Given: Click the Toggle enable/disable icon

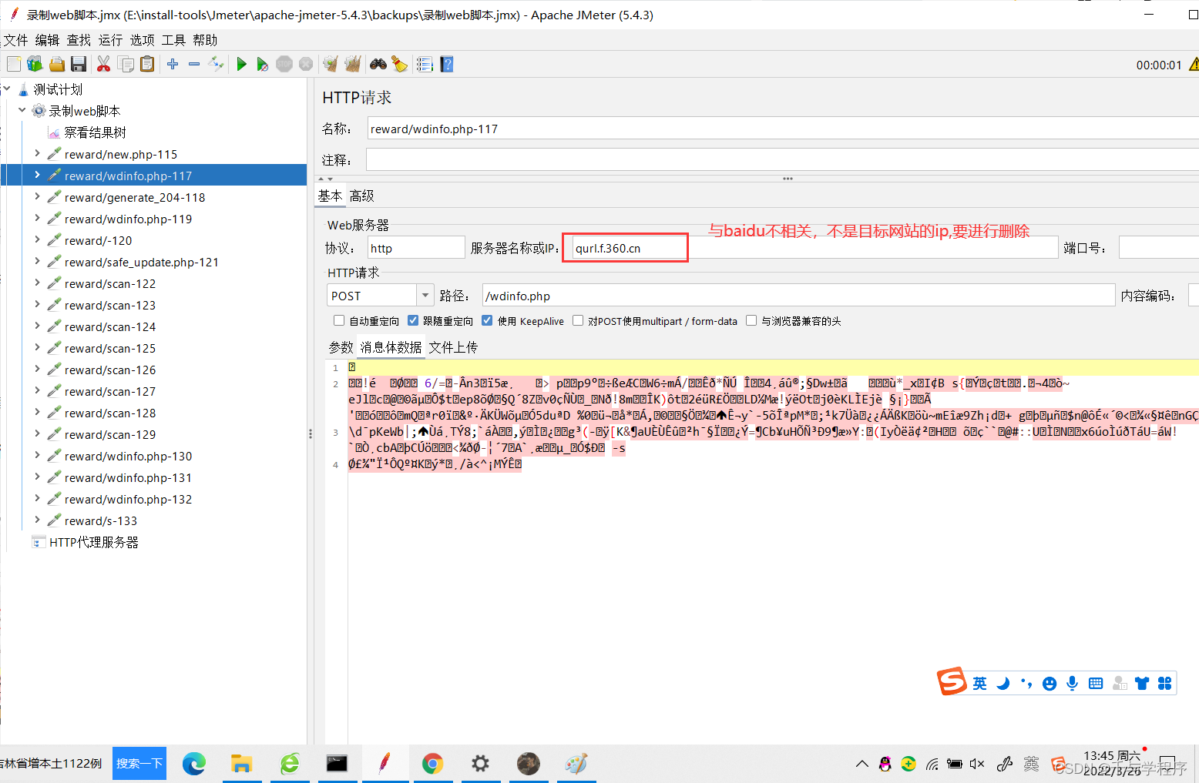Looking at the screenshot, I should pos(217,64).
